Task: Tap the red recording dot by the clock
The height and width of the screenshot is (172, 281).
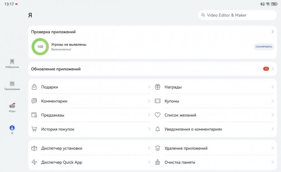Action: 16,4
